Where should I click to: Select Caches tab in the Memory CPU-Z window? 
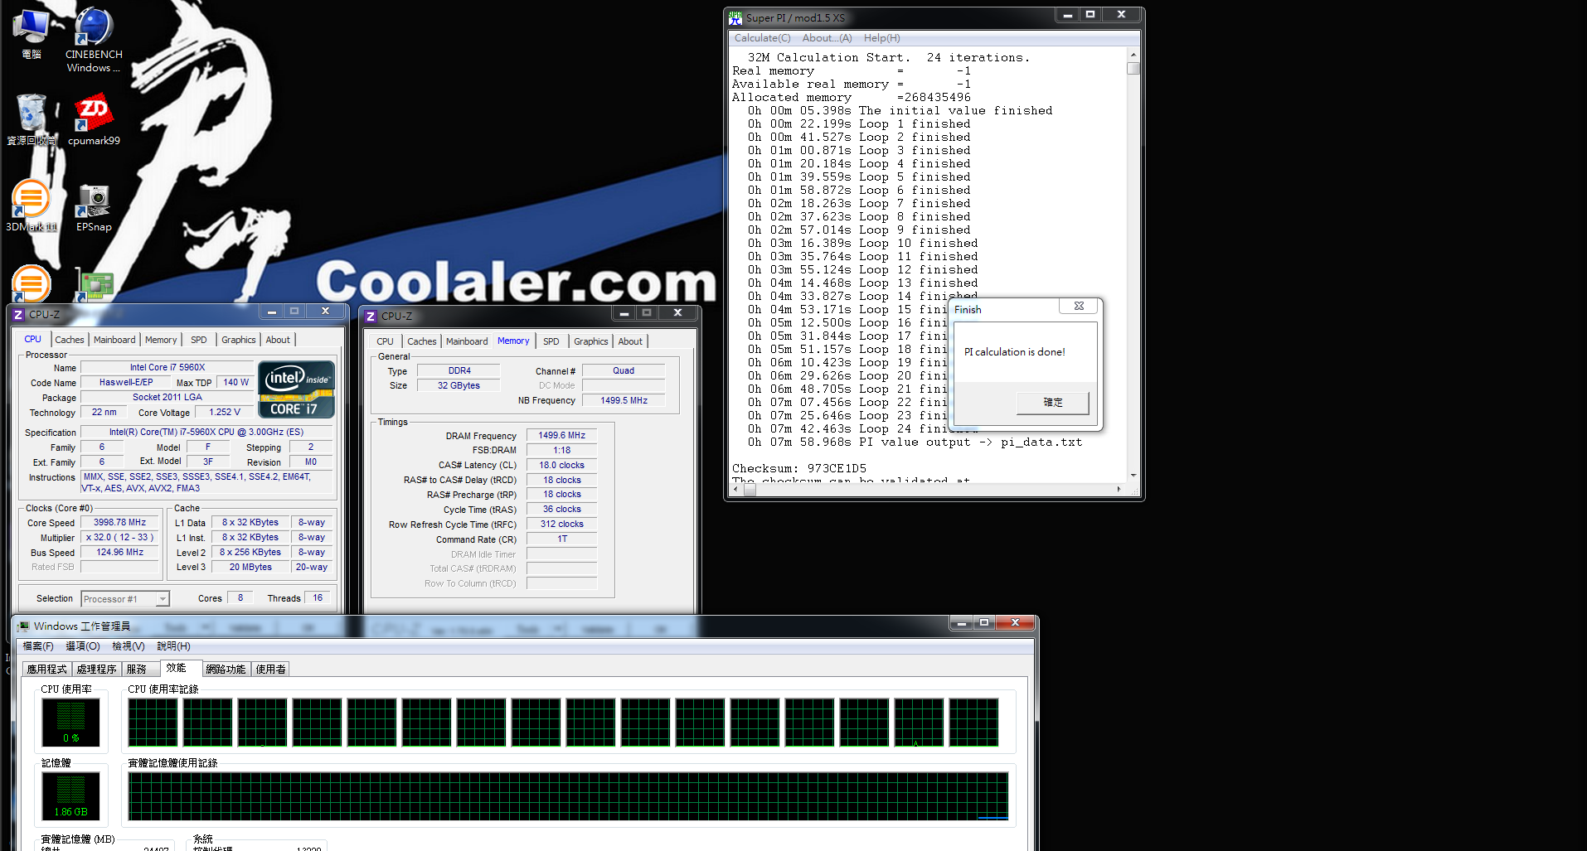coord(422,341)
